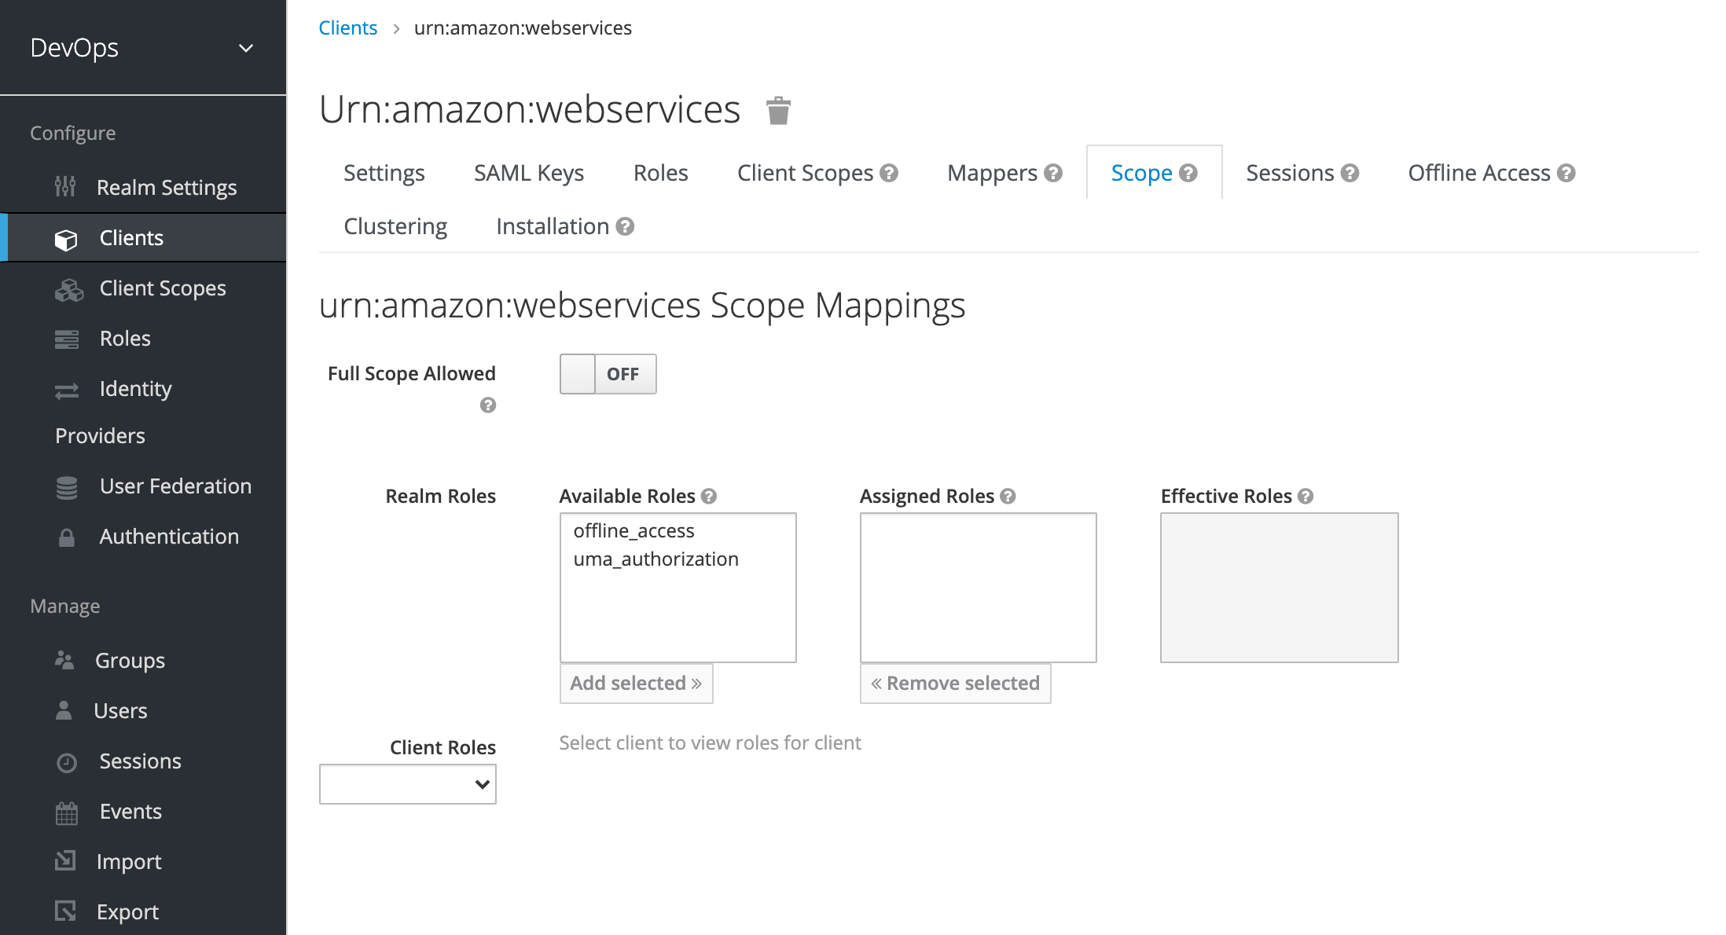Select the Clients cube icon in sidebar
The width and height of the screenshot is (1726, 935).
67,239
